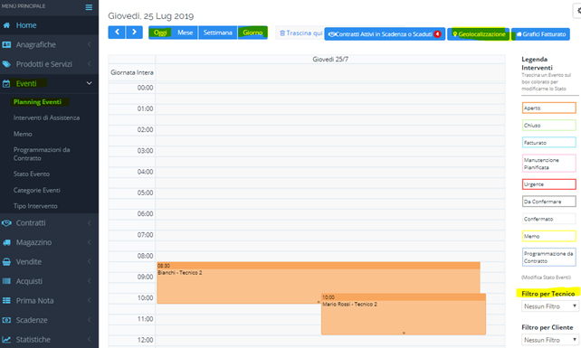Select Programmazioni da Contratto menu item
The height and width of the screenshot is (348, 581).
(x=42, y=154)
